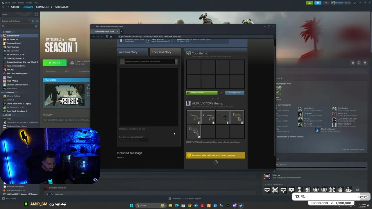Close the Trade offer tab
Screen dimensions: 372x209
pyautogui.click(x=118, y=31)
